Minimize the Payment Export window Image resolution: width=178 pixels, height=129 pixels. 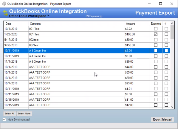149,4
